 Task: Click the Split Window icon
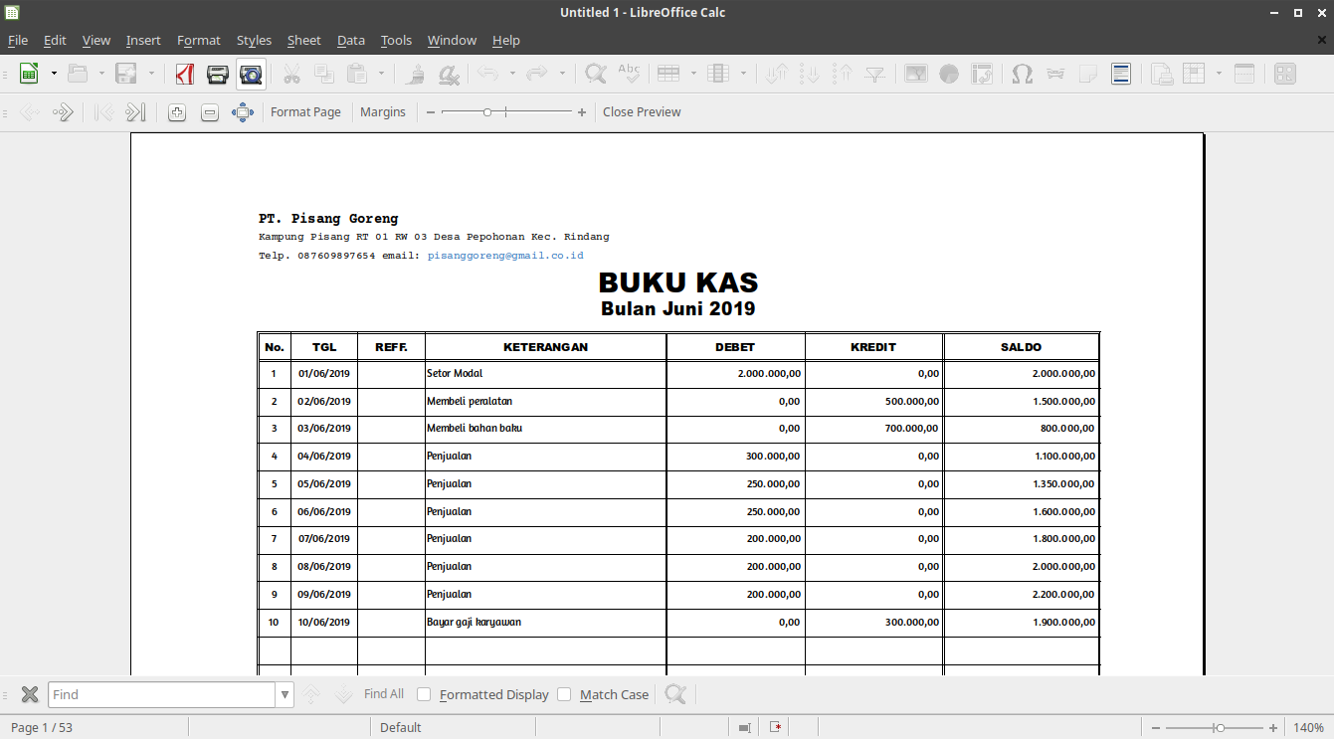click(1243, 74)
